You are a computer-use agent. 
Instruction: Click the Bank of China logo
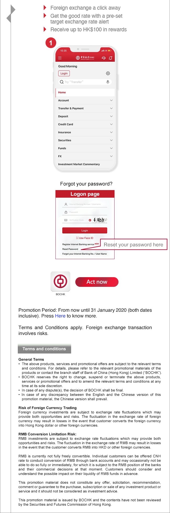point(85,58)
